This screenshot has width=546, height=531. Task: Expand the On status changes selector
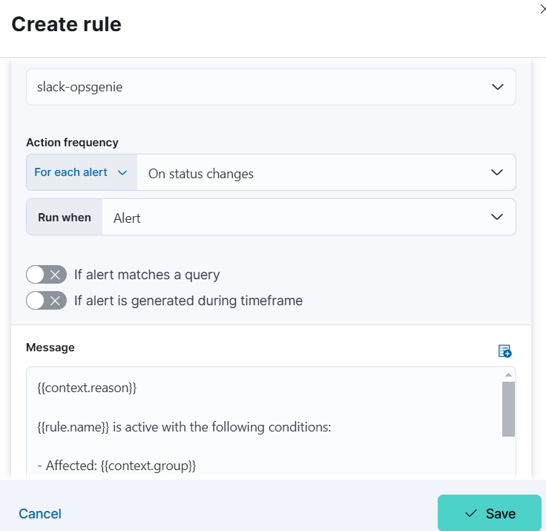tap(326, 172)
